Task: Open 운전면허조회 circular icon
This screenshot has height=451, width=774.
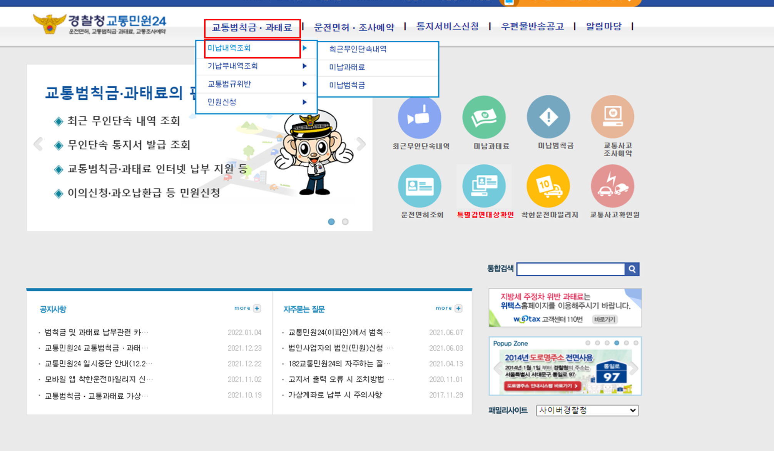Action: 420,185
